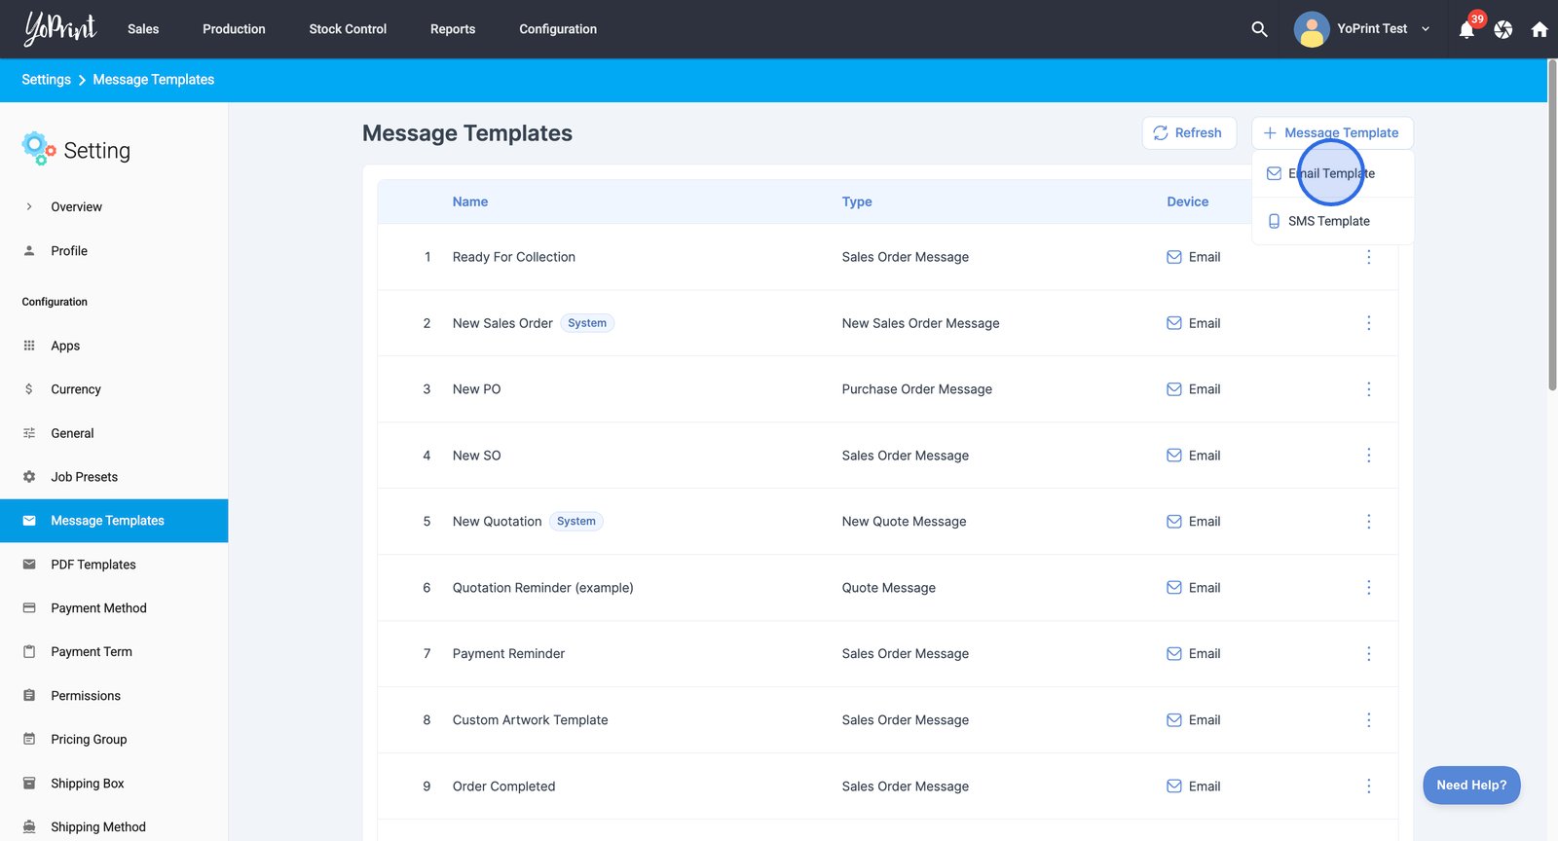This screenshot has height=841, width=1558.
Task: Click the home icon in top bar
Action: (x=1539, y=30)
